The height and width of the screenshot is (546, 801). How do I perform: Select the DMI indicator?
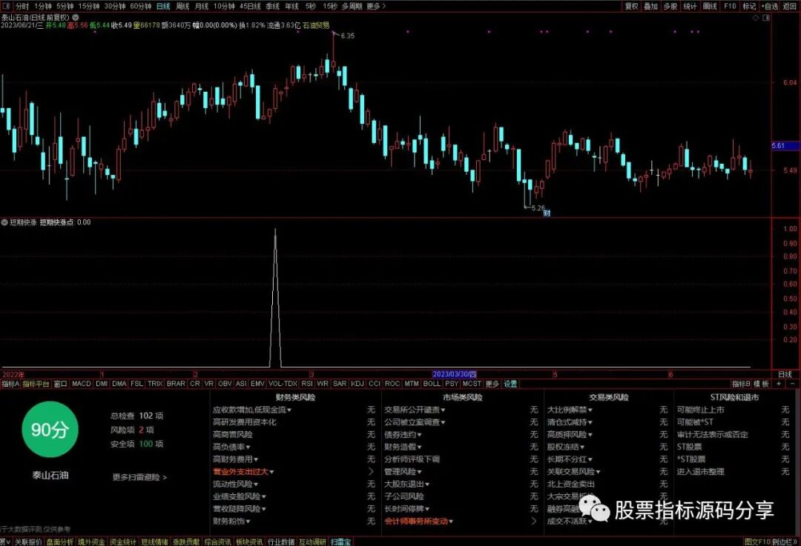[102, 384]
